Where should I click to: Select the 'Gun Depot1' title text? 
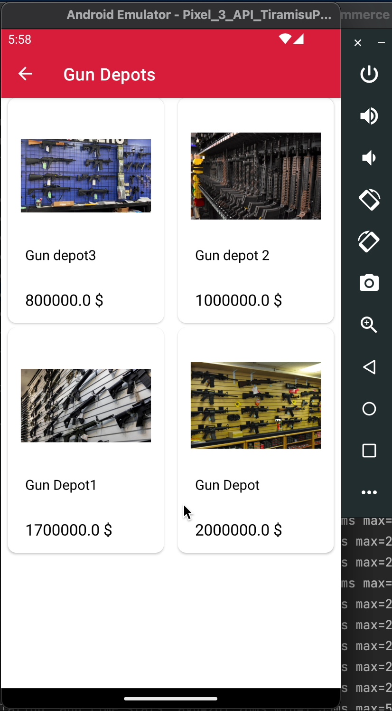click(61, 485)
